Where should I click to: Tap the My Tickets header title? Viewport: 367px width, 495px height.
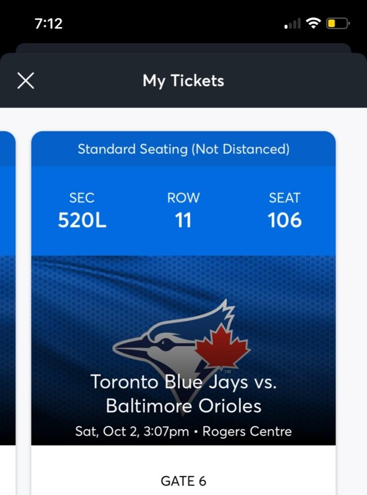click(183, 81)
